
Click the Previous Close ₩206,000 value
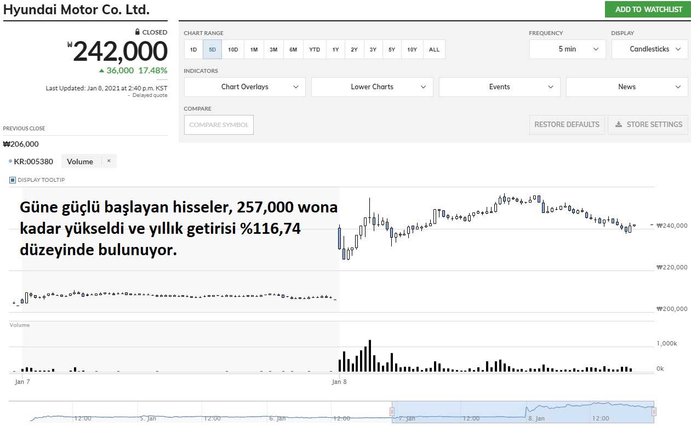coord(21,145)
